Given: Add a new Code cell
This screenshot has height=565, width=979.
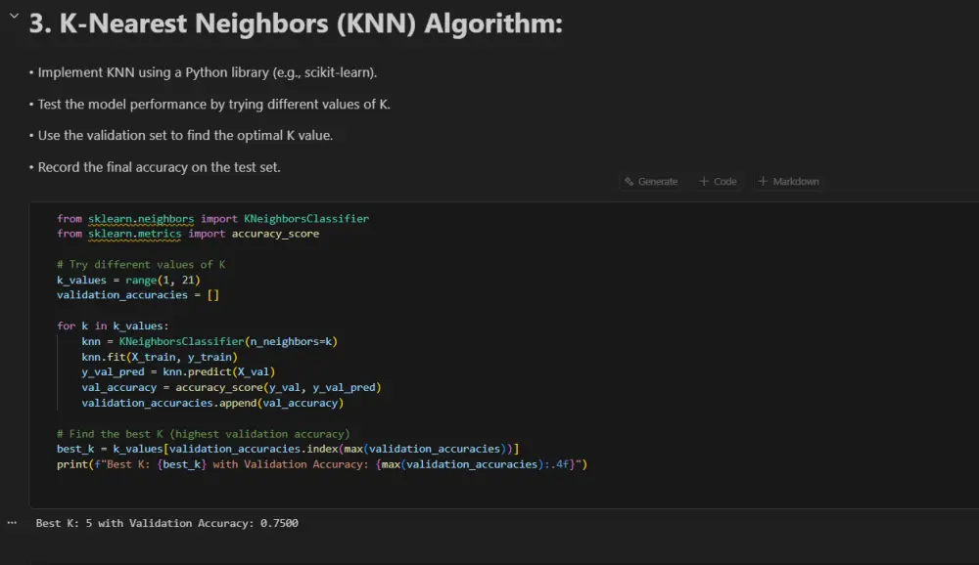Looking at the screenshot, I should pos(718,181).
